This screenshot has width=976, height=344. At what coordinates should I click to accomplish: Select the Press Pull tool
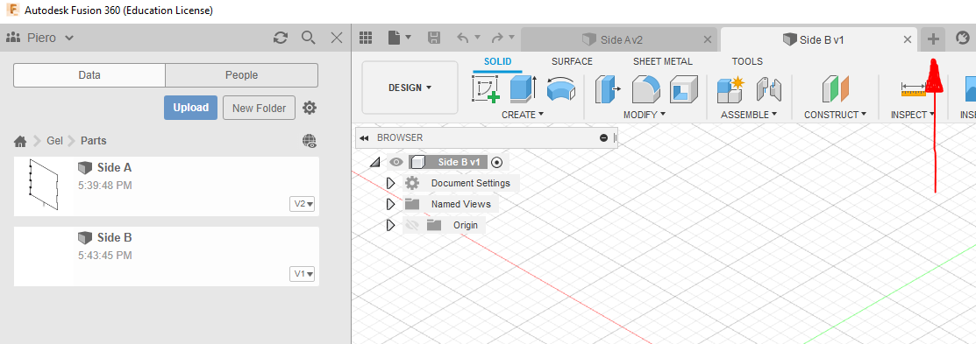click(608, 88)
